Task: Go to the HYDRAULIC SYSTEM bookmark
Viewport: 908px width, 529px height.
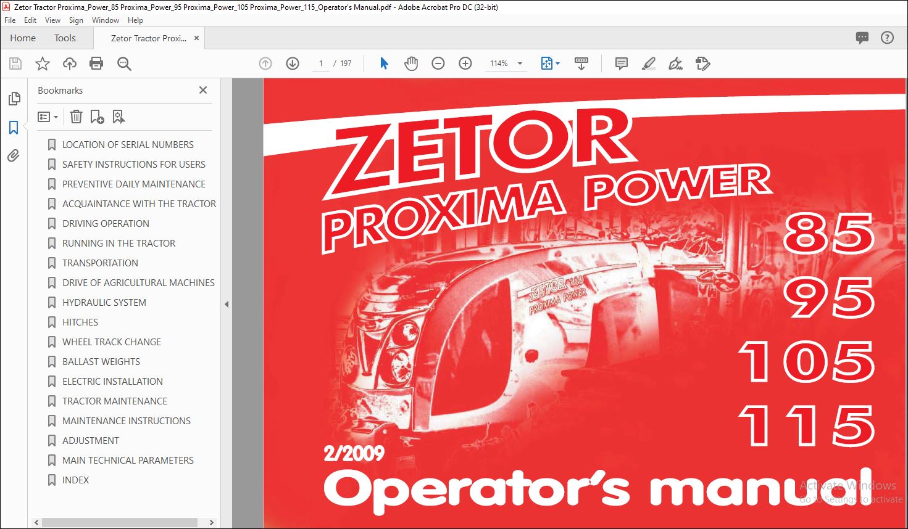Action: tap(104, 302)
